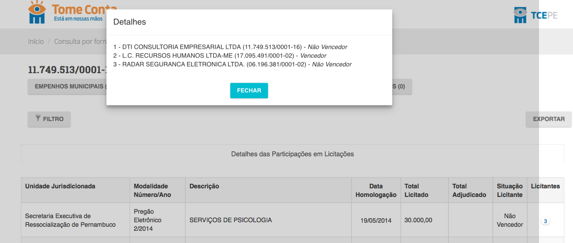Viewport: 573px width, 243px height.
Task: Click the Detalhes das Participações panel title
Action: tap(292, 154)
